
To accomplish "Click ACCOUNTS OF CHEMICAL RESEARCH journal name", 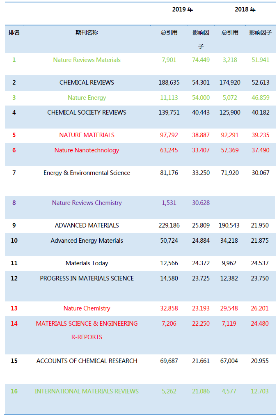I will click(x=87, y=361).
